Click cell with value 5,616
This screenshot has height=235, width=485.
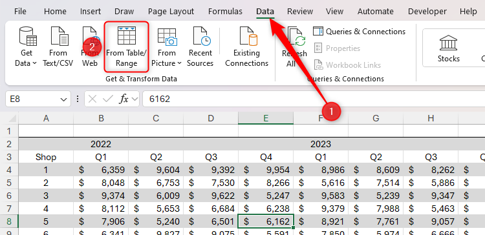tap(321, 183)
